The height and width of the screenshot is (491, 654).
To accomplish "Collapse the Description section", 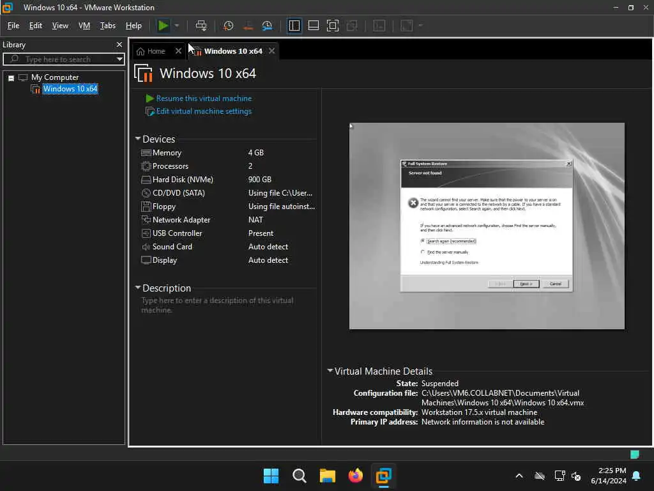I will click(138, 288).
